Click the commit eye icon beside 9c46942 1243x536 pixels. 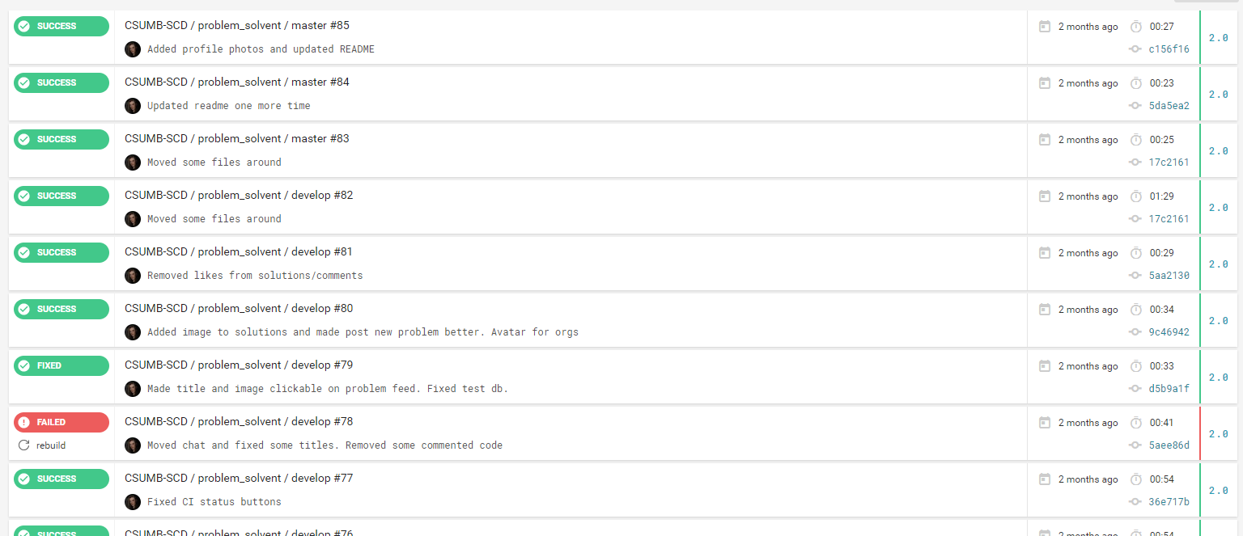(x=1136, y=331)
